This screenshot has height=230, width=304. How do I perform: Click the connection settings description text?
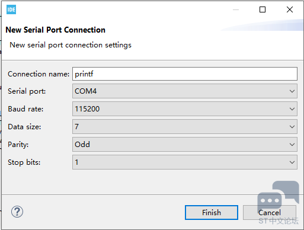71,45
